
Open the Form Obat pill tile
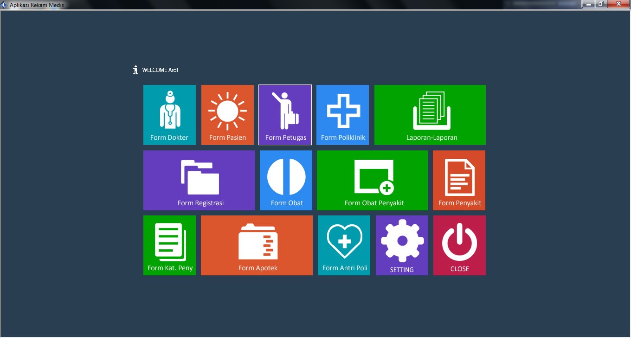tap(286, 180)
